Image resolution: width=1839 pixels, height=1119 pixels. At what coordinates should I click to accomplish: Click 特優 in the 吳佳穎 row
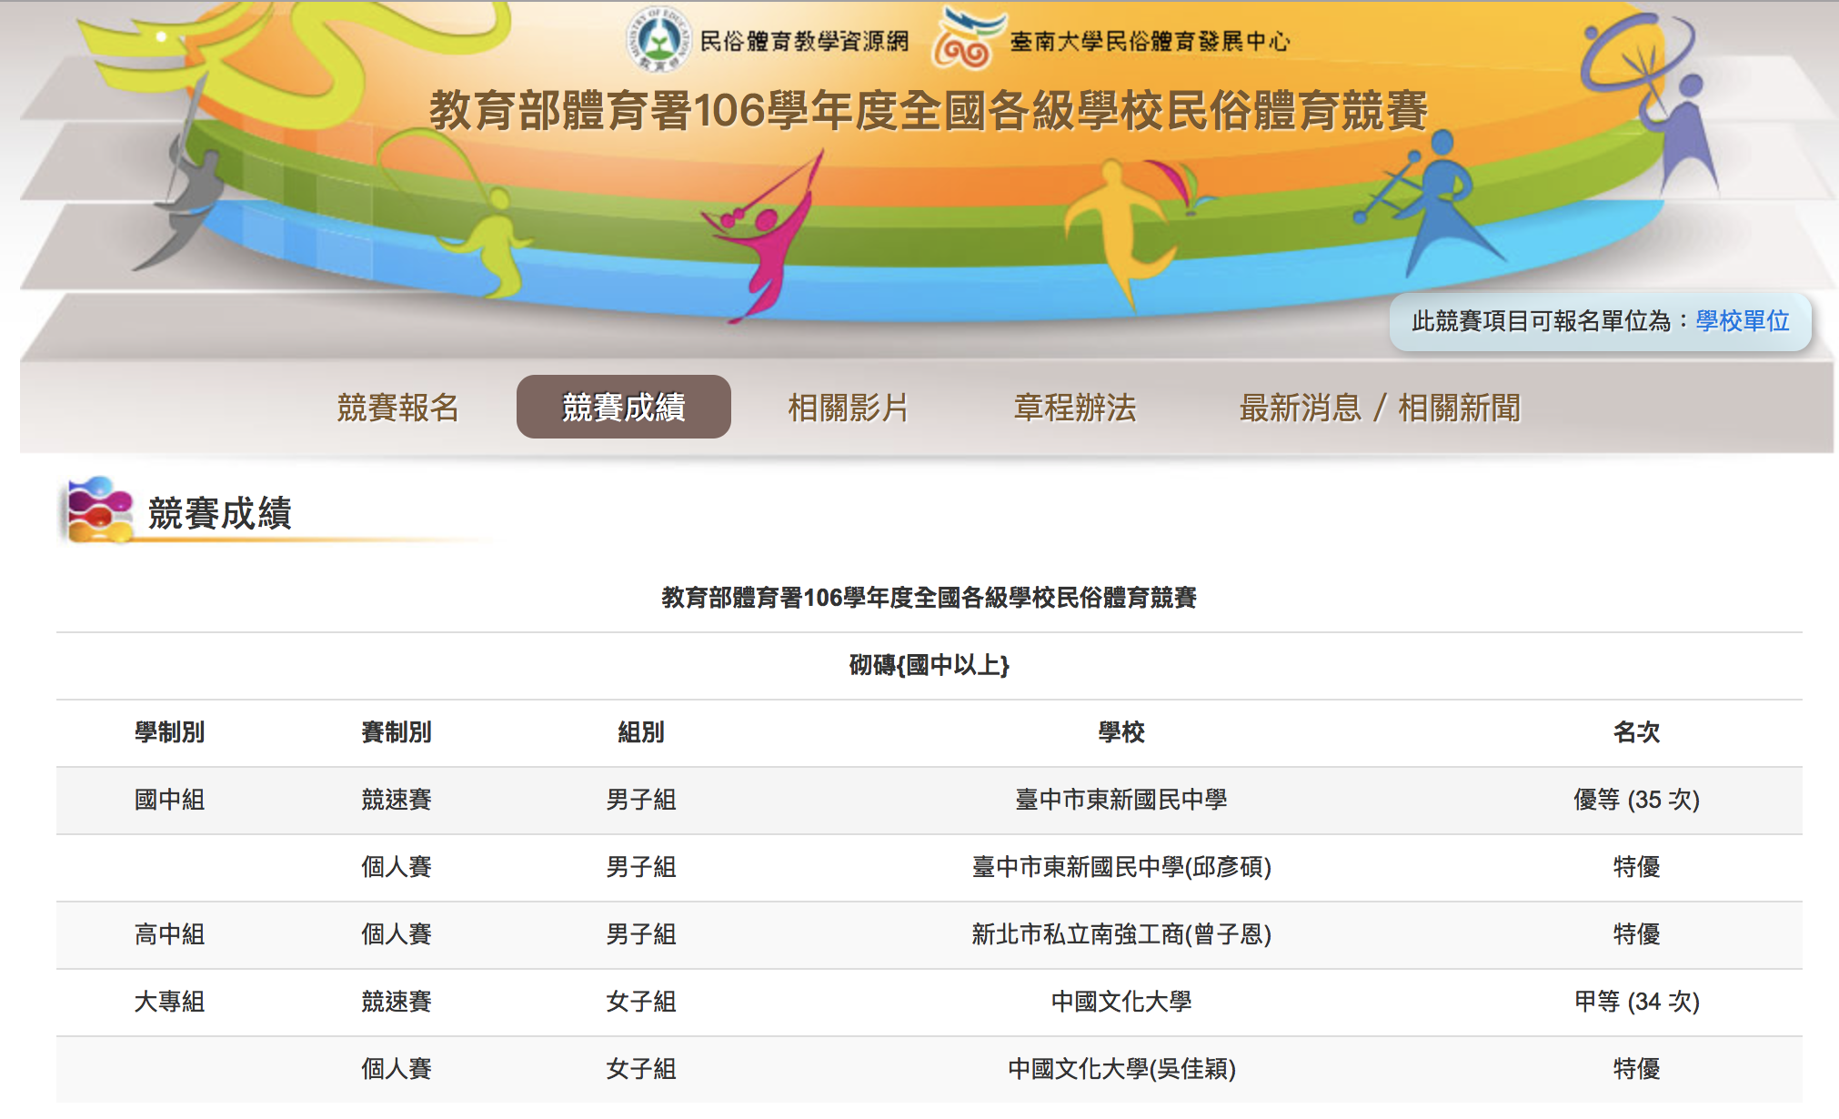(1636, 1069)
